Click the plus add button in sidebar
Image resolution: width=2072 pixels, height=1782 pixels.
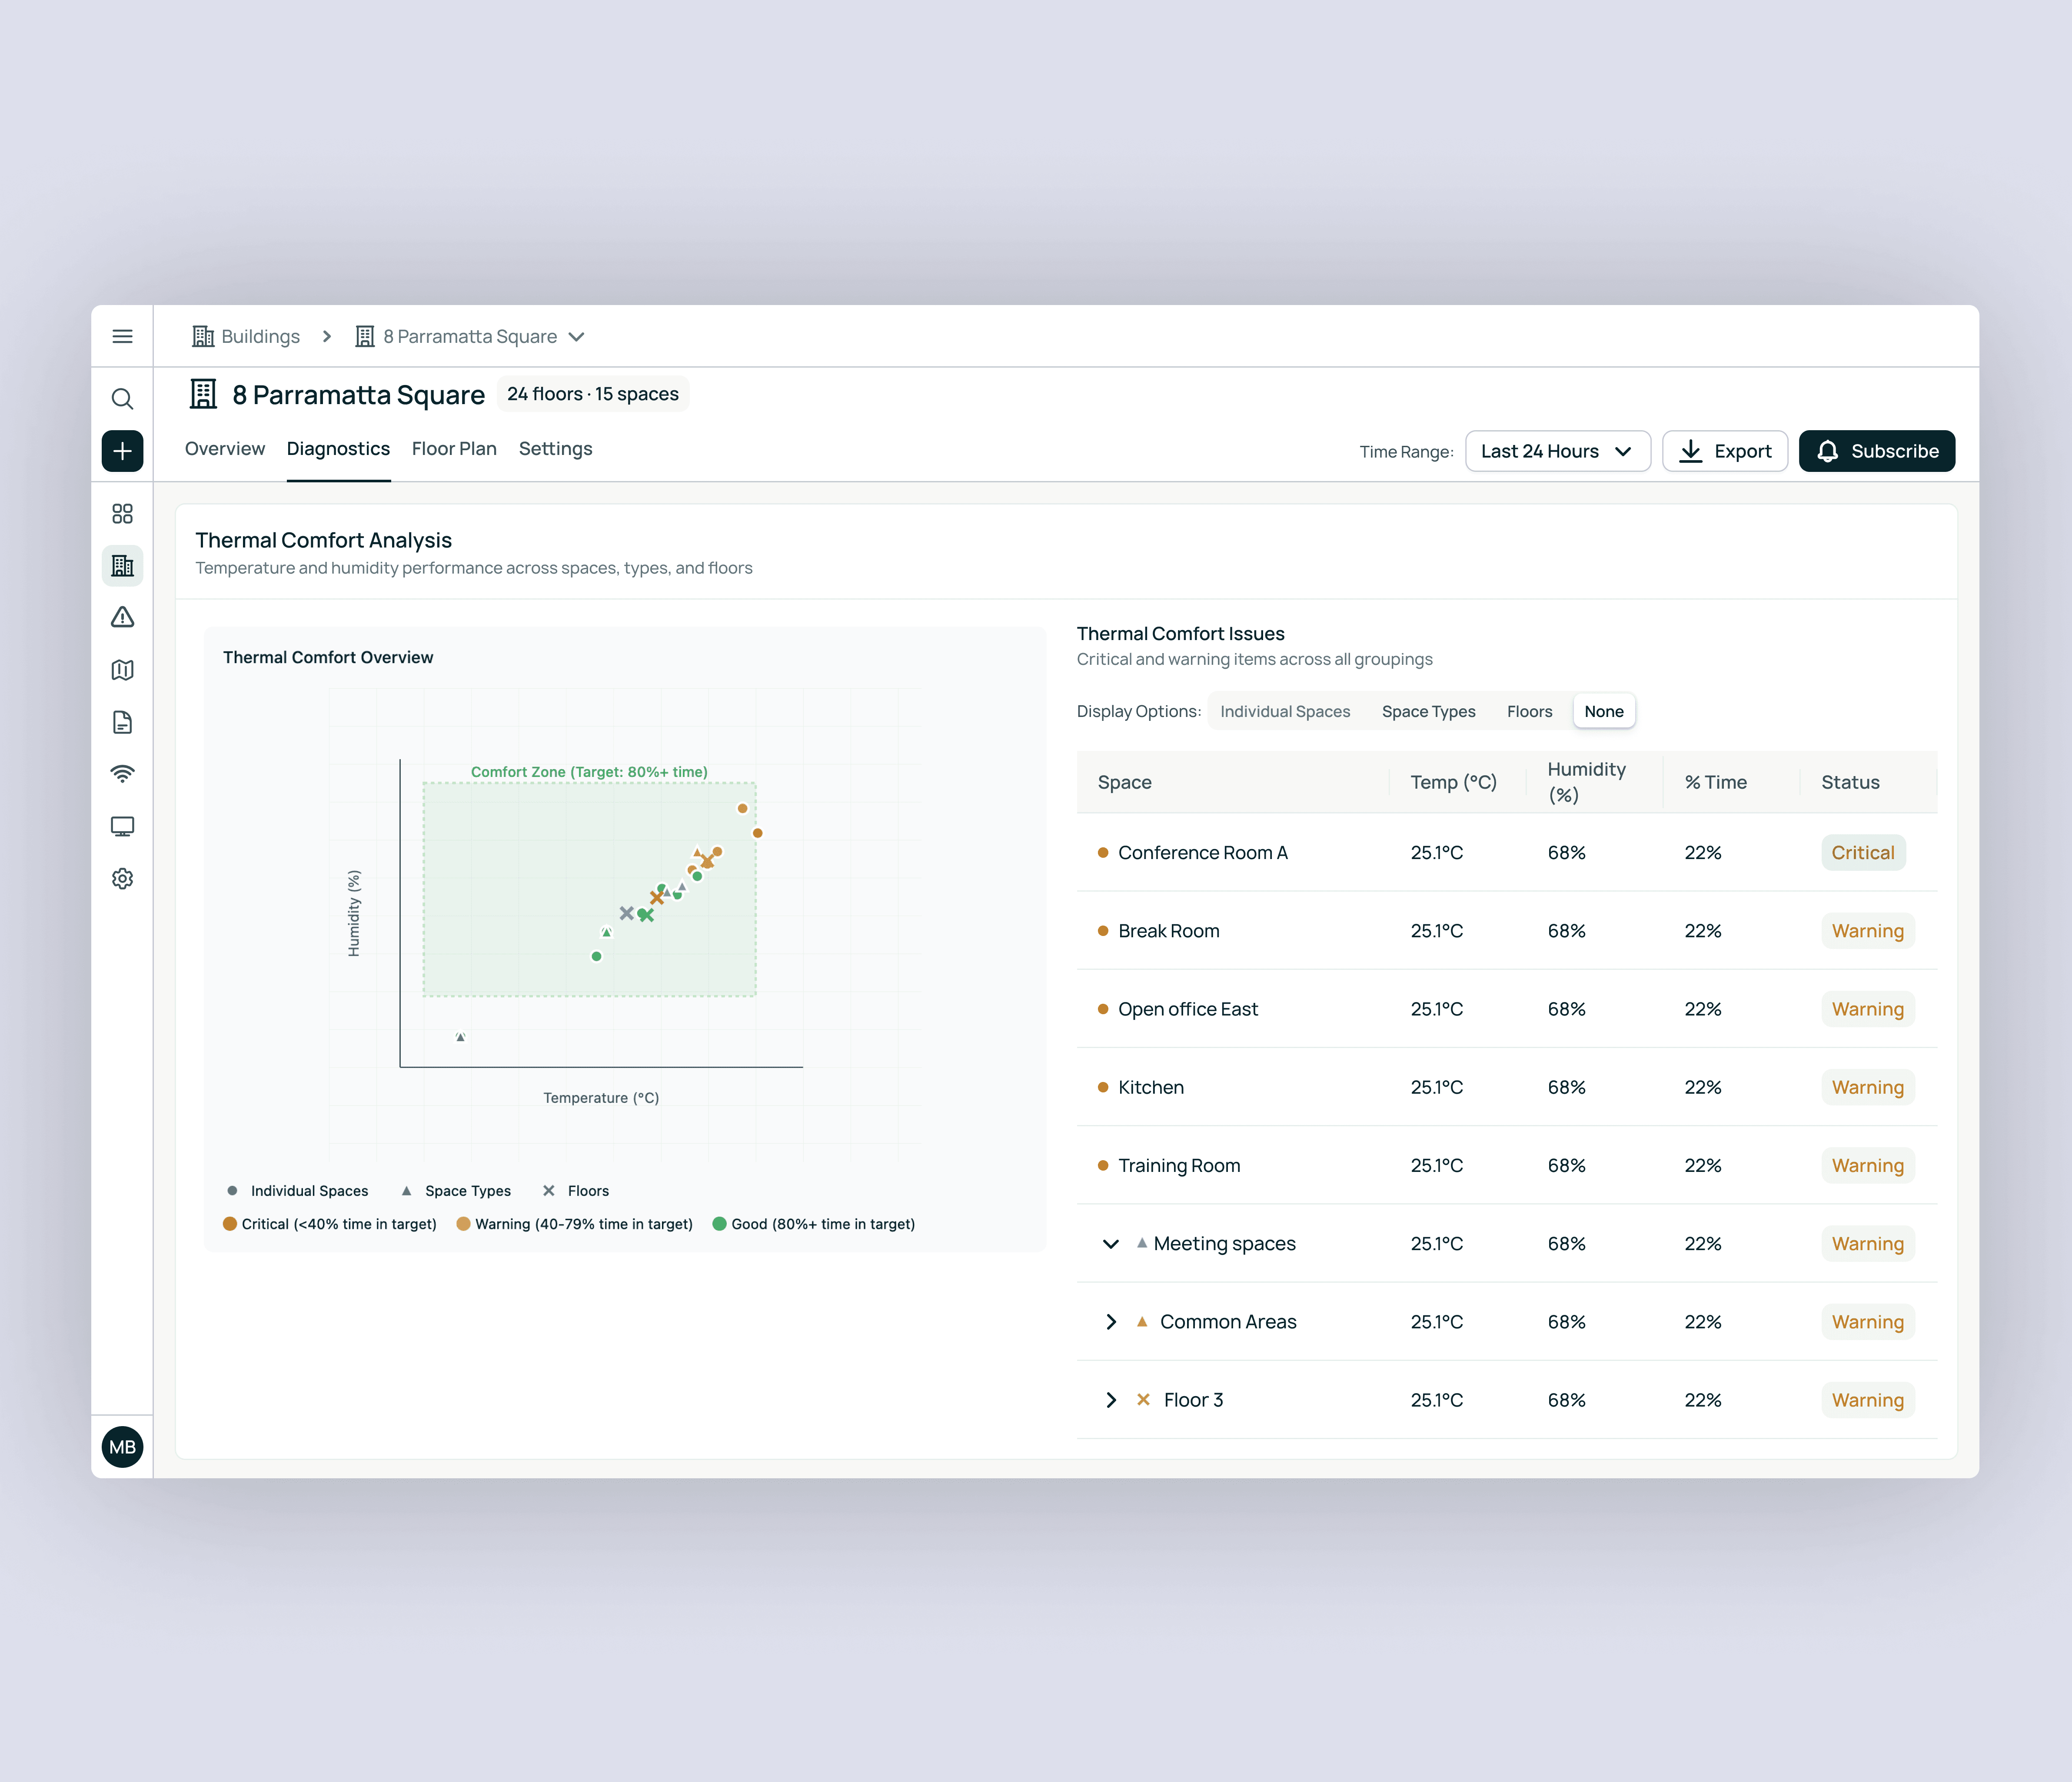pos(122,451)
